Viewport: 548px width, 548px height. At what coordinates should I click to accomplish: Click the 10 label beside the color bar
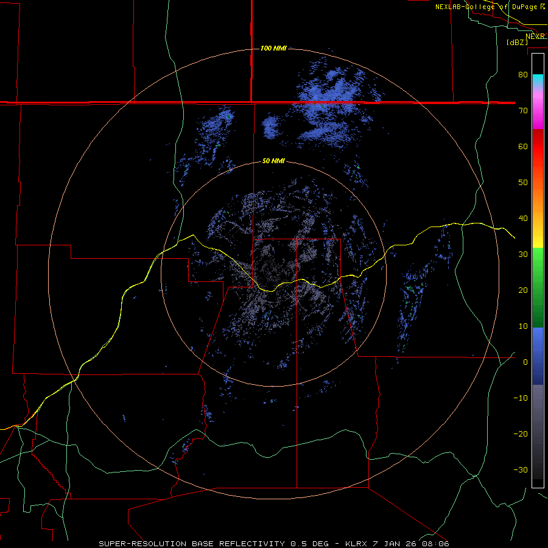(x=523, y=326)
